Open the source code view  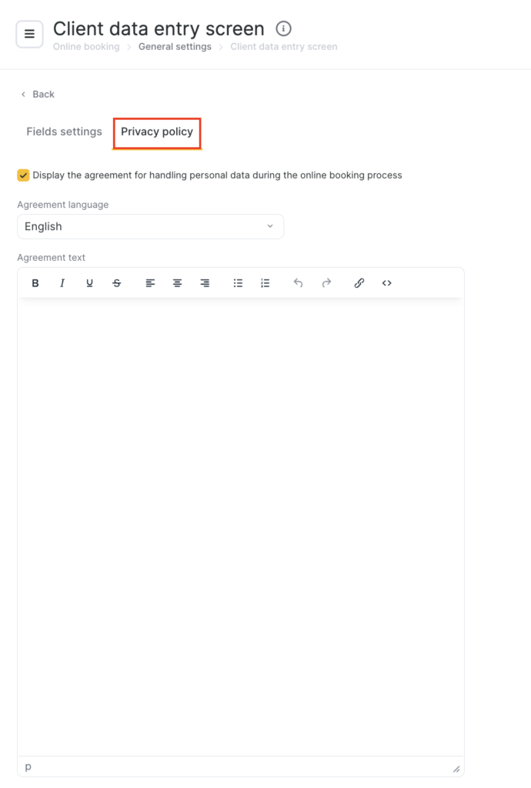(x=386, y=283)
